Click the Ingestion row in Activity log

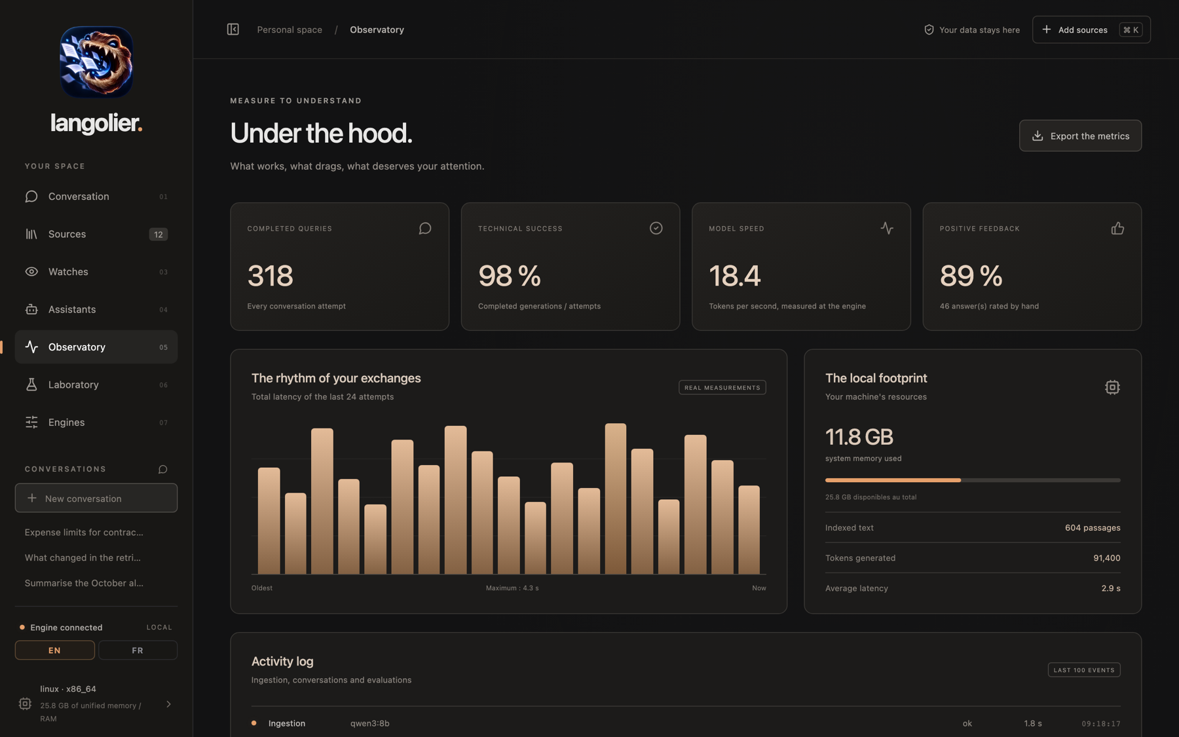point(686,723)
